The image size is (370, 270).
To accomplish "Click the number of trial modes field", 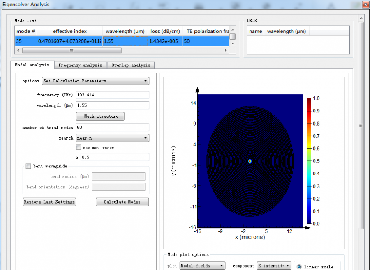I will pos(112,127).
